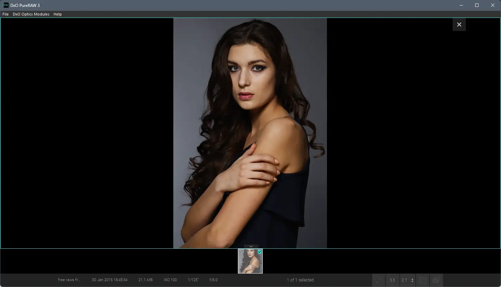Open the DxO Optics Modules menu
Image resolution: width=501 pixels, height=287 pixels.
(x=31, y=14)
